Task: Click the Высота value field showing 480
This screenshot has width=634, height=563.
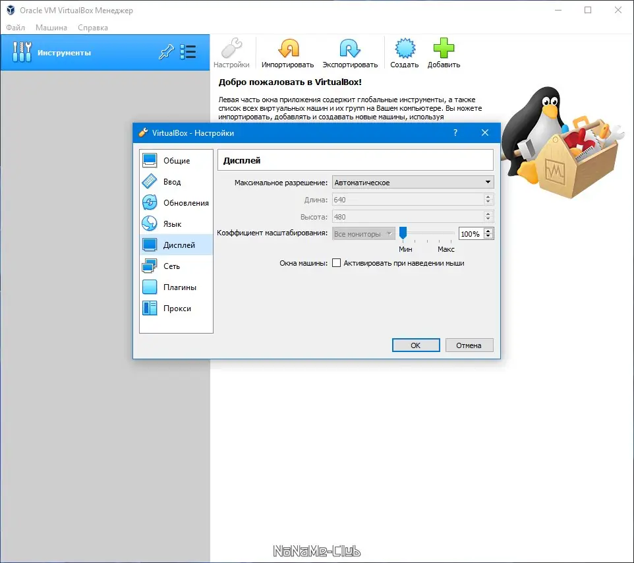Action: [x=408, y=217]
